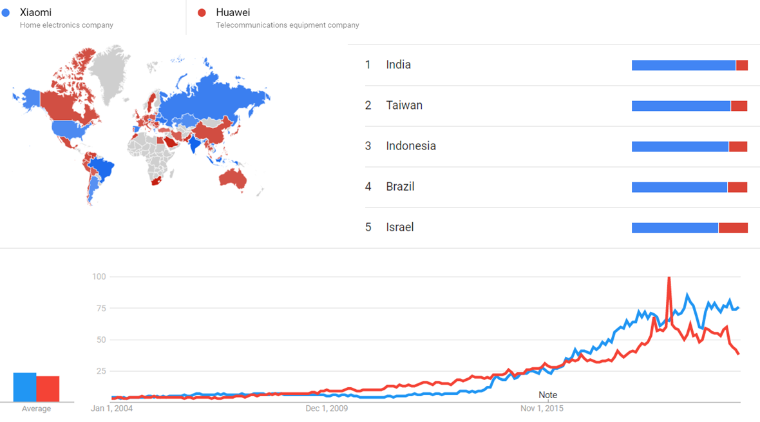Screen dimensions: 760x422
Task: Click Taiwan's blue-red comparison bar
Action: [689, 106]
